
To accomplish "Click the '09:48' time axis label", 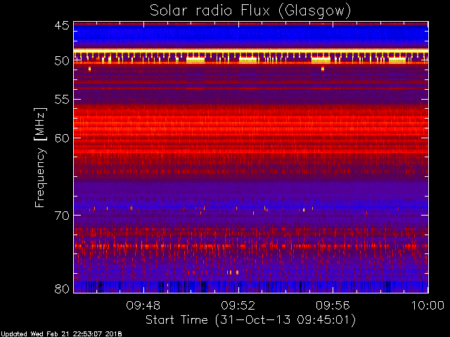I will point(143,305).
